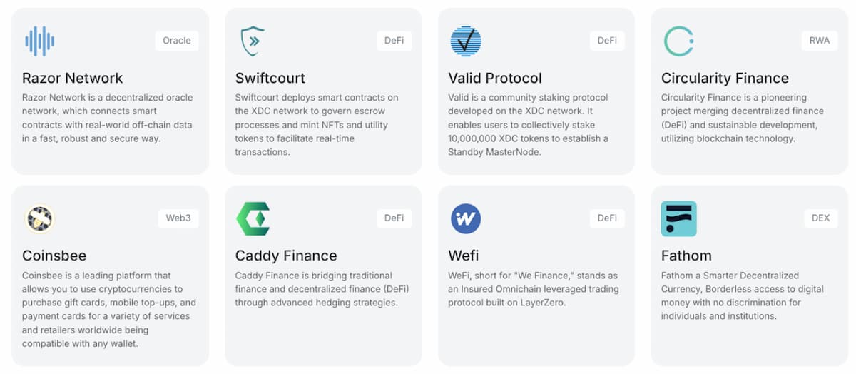Click the Razor Network waveform logo

pos(39,41)
